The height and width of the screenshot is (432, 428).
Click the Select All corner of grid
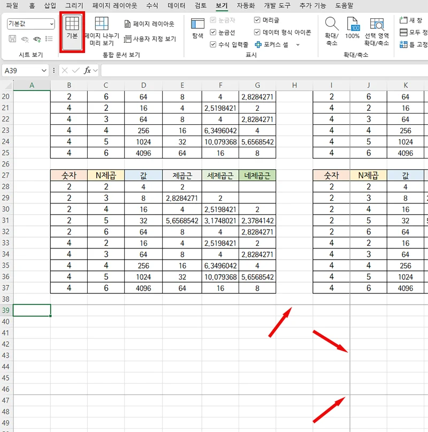(x=6, y=86)
